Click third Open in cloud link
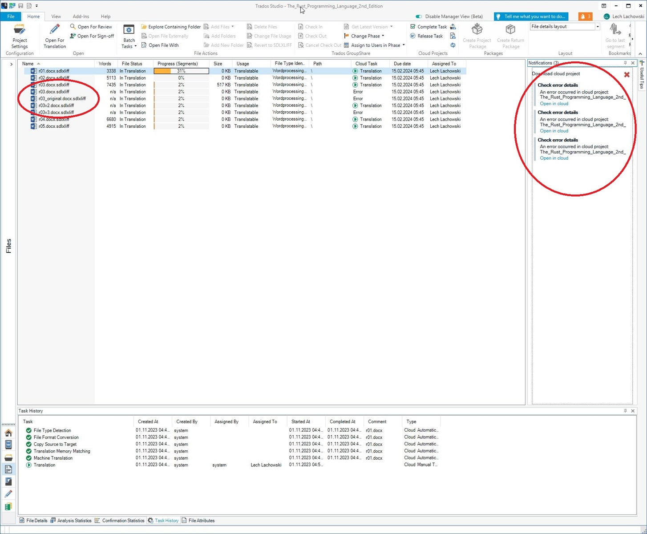This screenshot has width=647, height=534. [554, 158]
